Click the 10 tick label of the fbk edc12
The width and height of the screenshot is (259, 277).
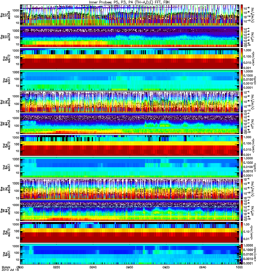point(18,238)
